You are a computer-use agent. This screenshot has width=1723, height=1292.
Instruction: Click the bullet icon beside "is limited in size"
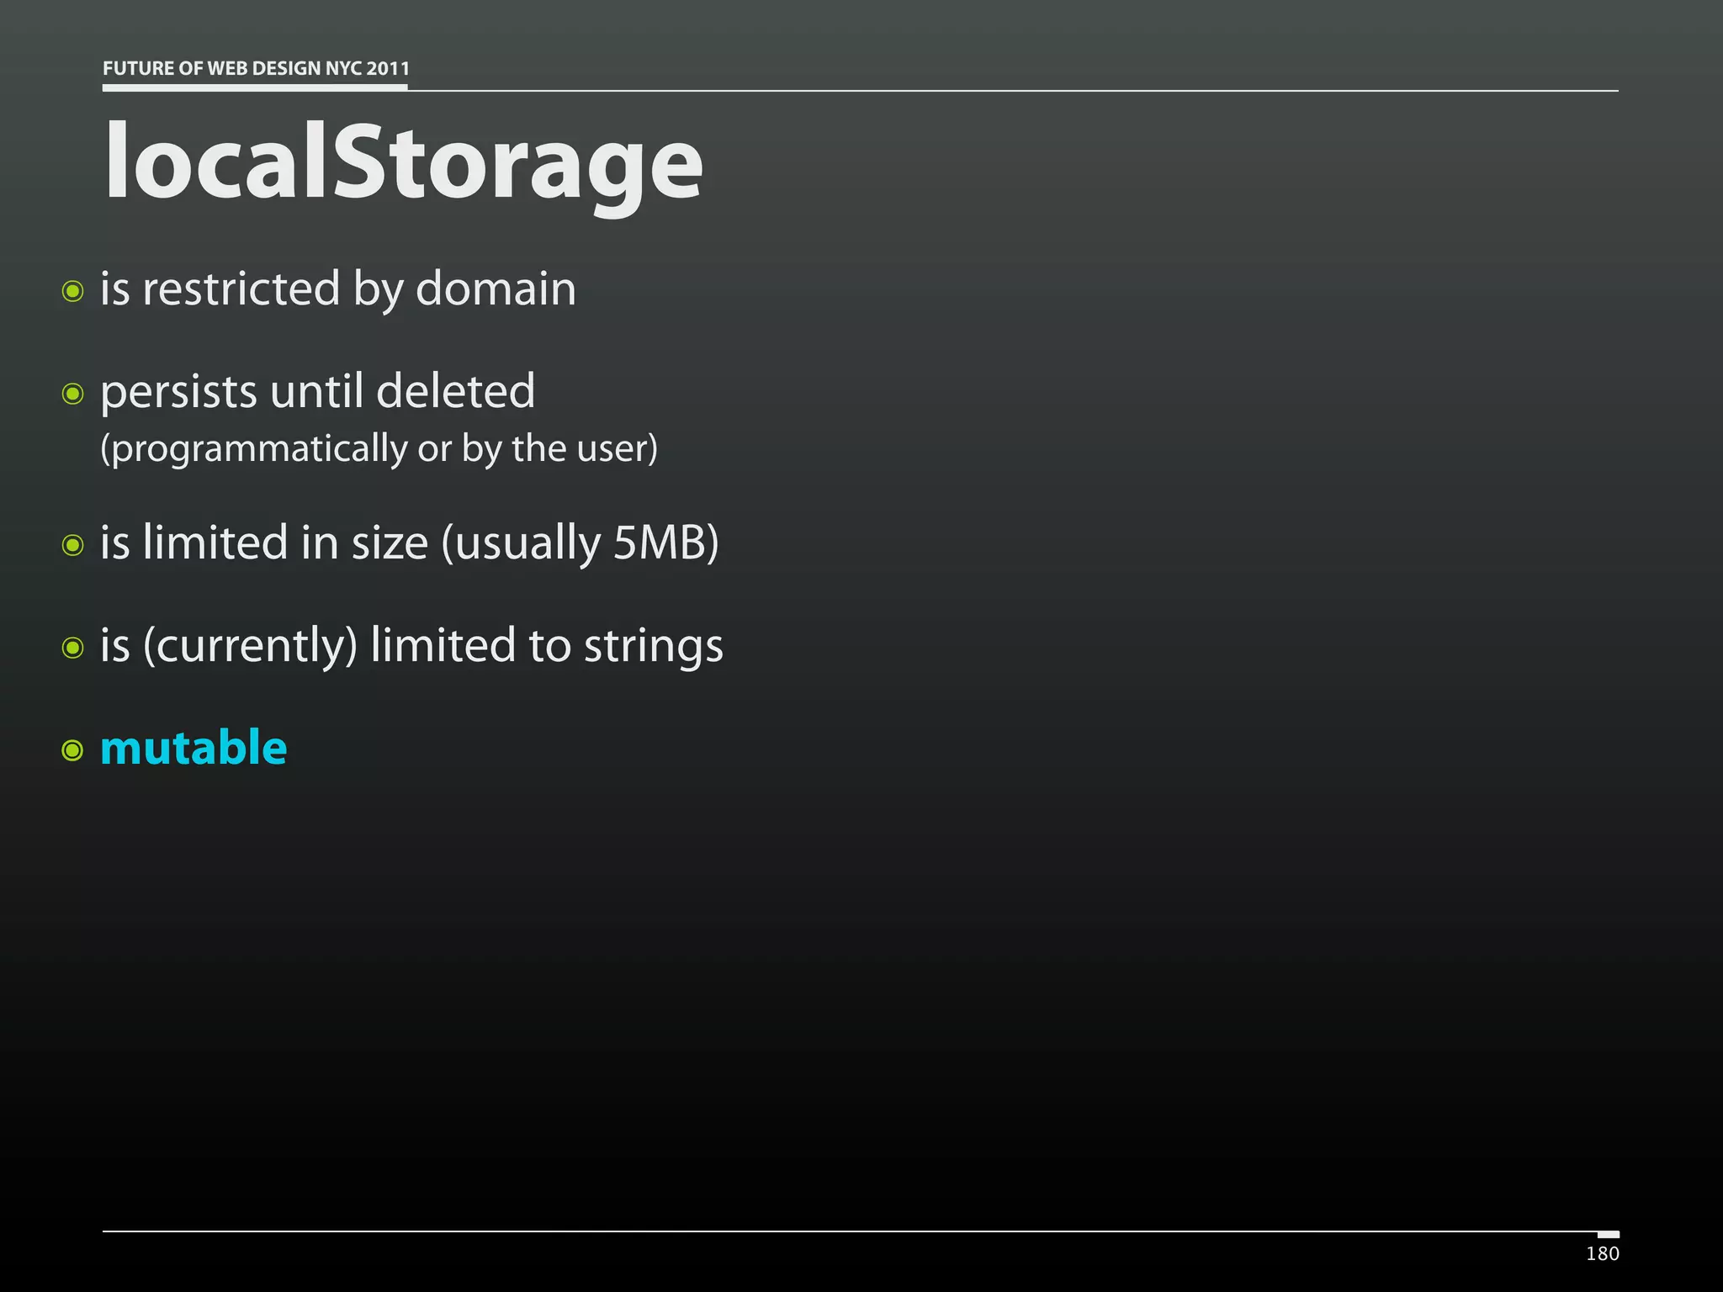[x=73, y=545]
